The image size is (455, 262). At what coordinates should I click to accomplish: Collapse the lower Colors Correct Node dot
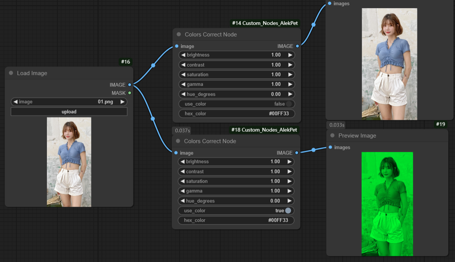click(178, 141)
